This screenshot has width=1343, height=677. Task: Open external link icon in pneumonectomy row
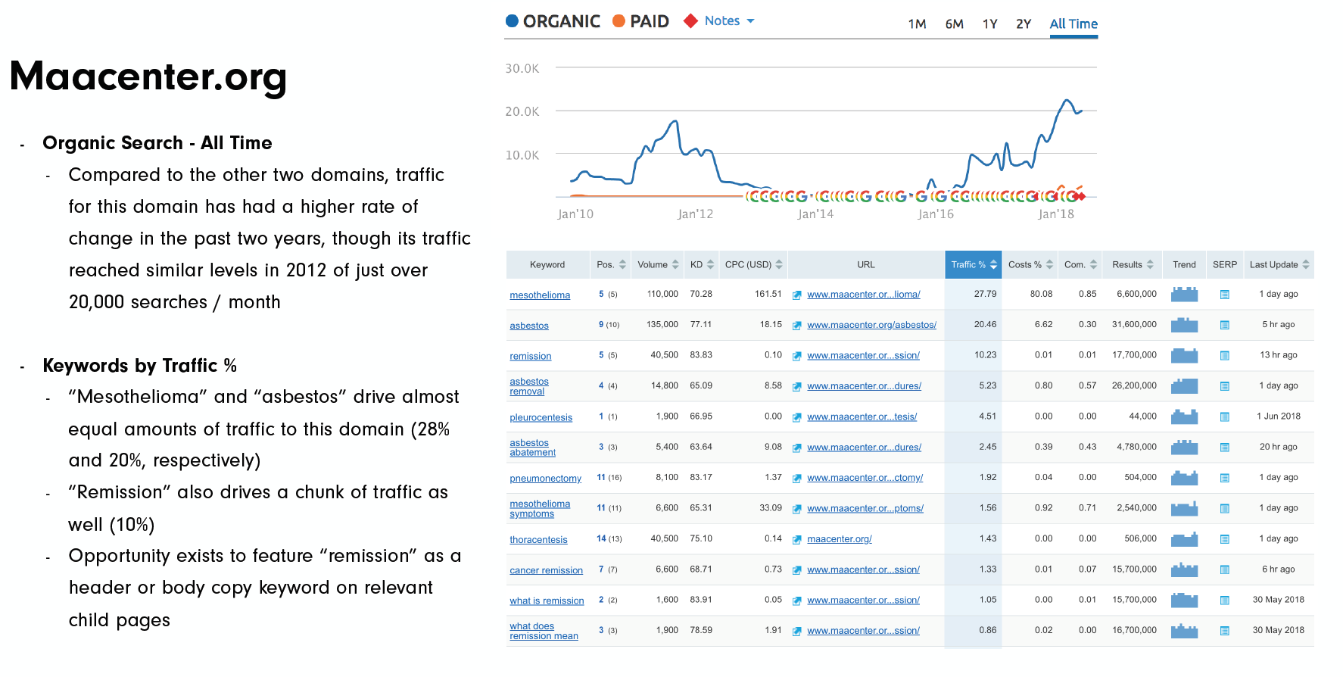[797, 479]
